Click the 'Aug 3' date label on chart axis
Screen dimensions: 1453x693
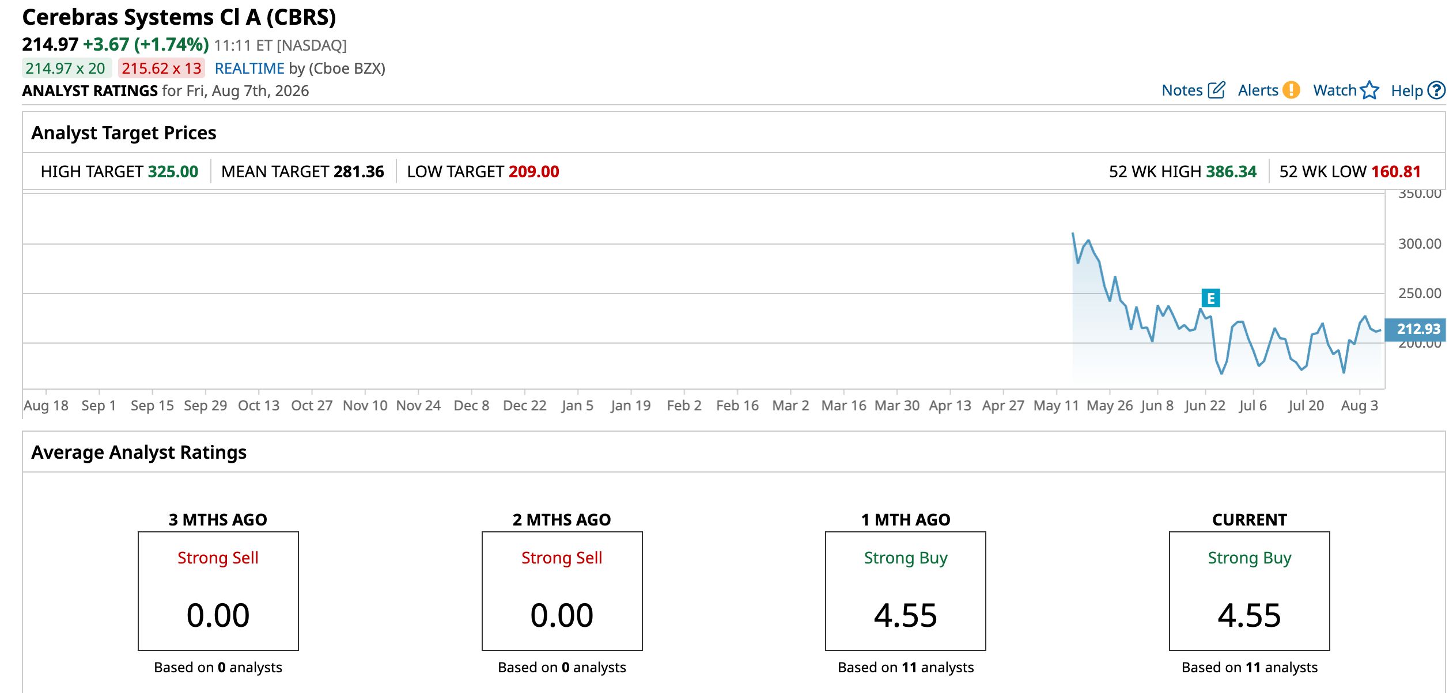tap(1360, 406)
